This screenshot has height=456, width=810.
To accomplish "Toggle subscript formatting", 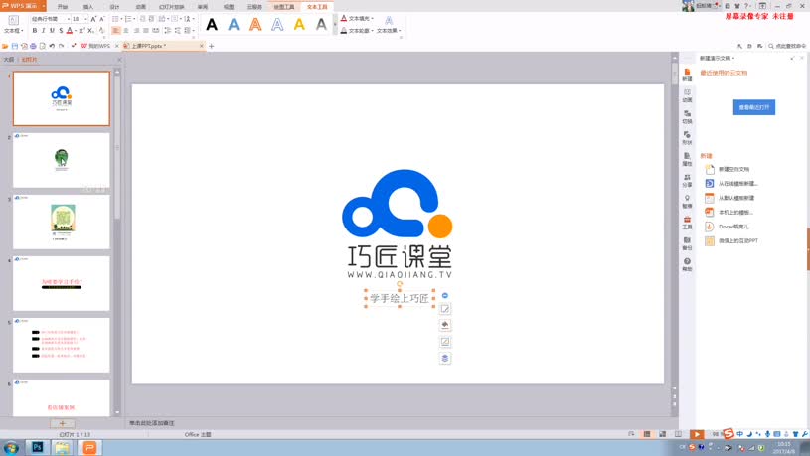I will 90,31.
